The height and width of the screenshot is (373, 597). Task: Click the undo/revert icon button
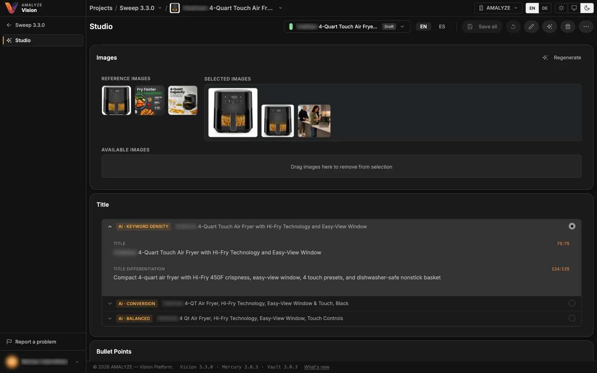[513, 26]
